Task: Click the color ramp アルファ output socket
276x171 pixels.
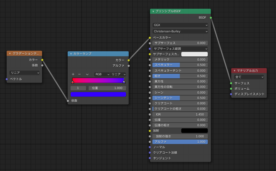Action: click(x=129, y=66)
